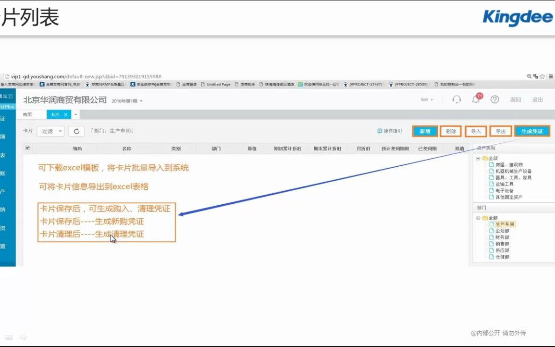The height and width of the screenshot is (347, 555).
Task: Click the page icon in the address bar
Action: pyautogui.click(x=6, y=76)
